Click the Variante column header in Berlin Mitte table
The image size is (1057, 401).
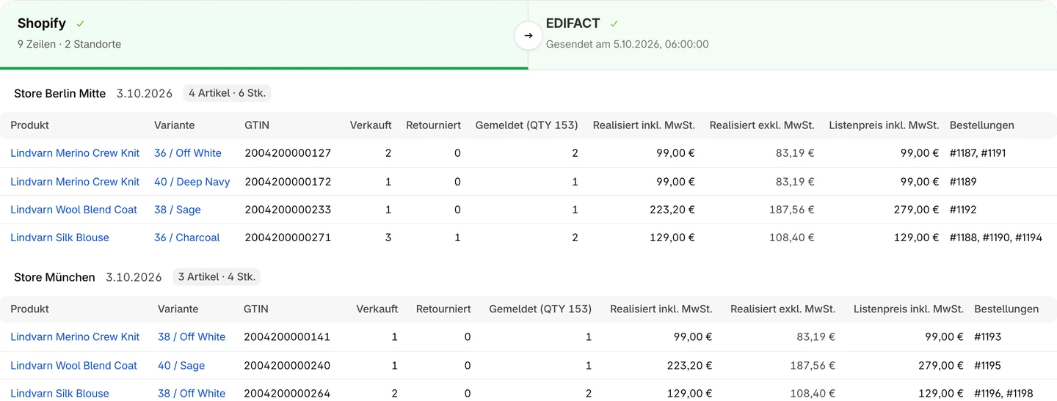175,125
